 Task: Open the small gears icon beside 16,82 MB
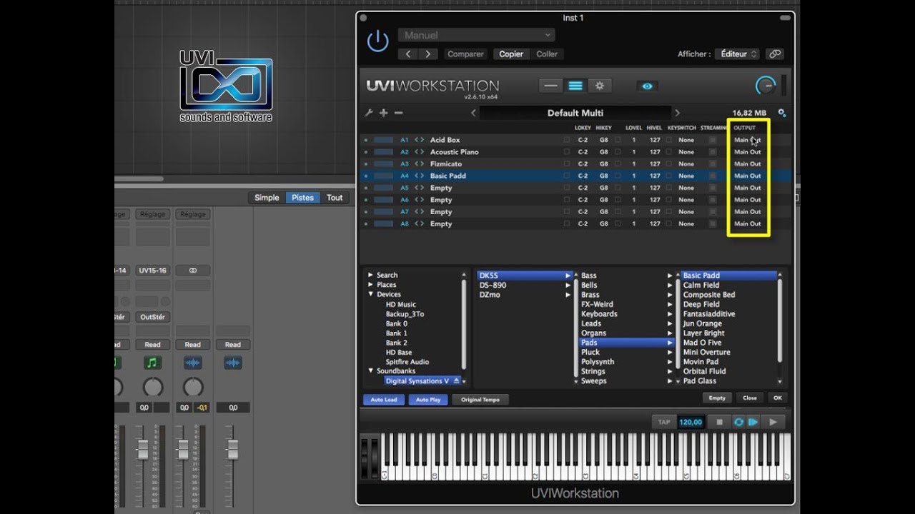(781, 113)
